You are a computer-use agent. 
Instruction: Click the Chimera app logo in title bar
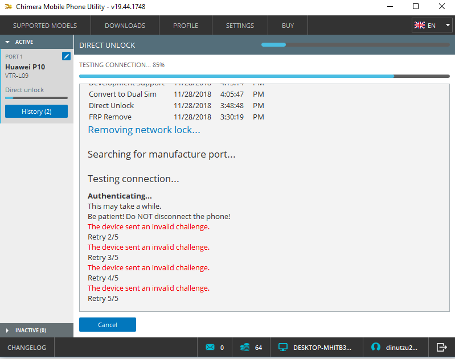[x=9, y=6]
